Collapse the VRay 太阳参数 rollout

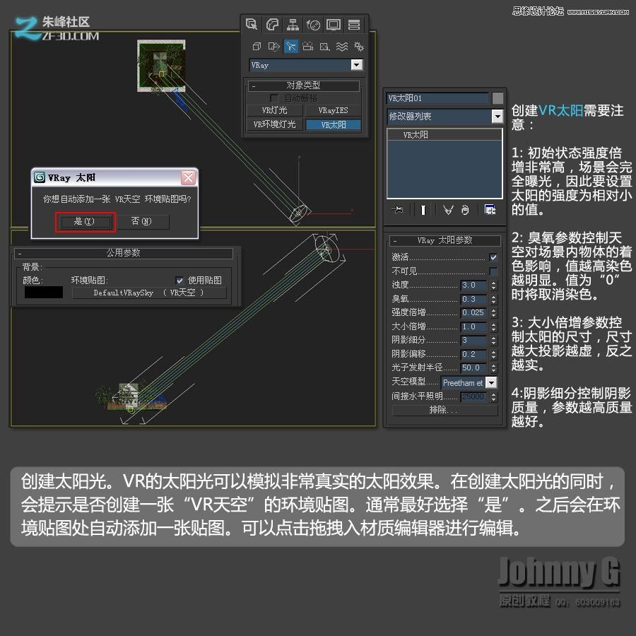(444, 240)
